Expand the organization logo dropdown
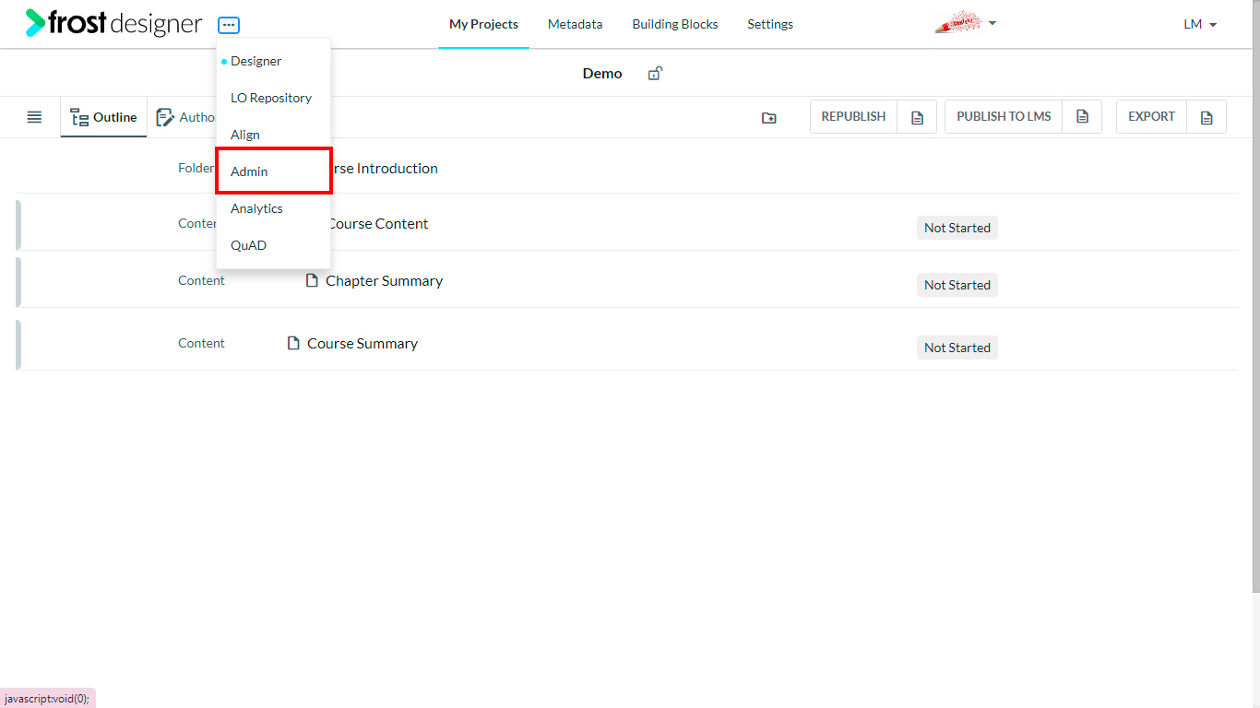This screenshot has width=1260, height=708. 966,23
